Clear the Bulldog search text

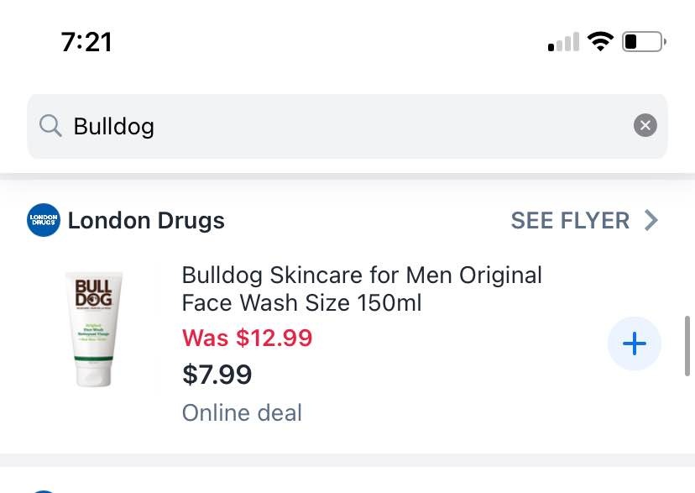pyautogui.click(x=645, y=126)
